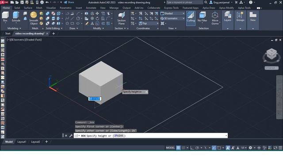Image resolution: width=283 pixels, height=159 pixels.
Task: Expand the Modify panel
Action: click(98, 28)
